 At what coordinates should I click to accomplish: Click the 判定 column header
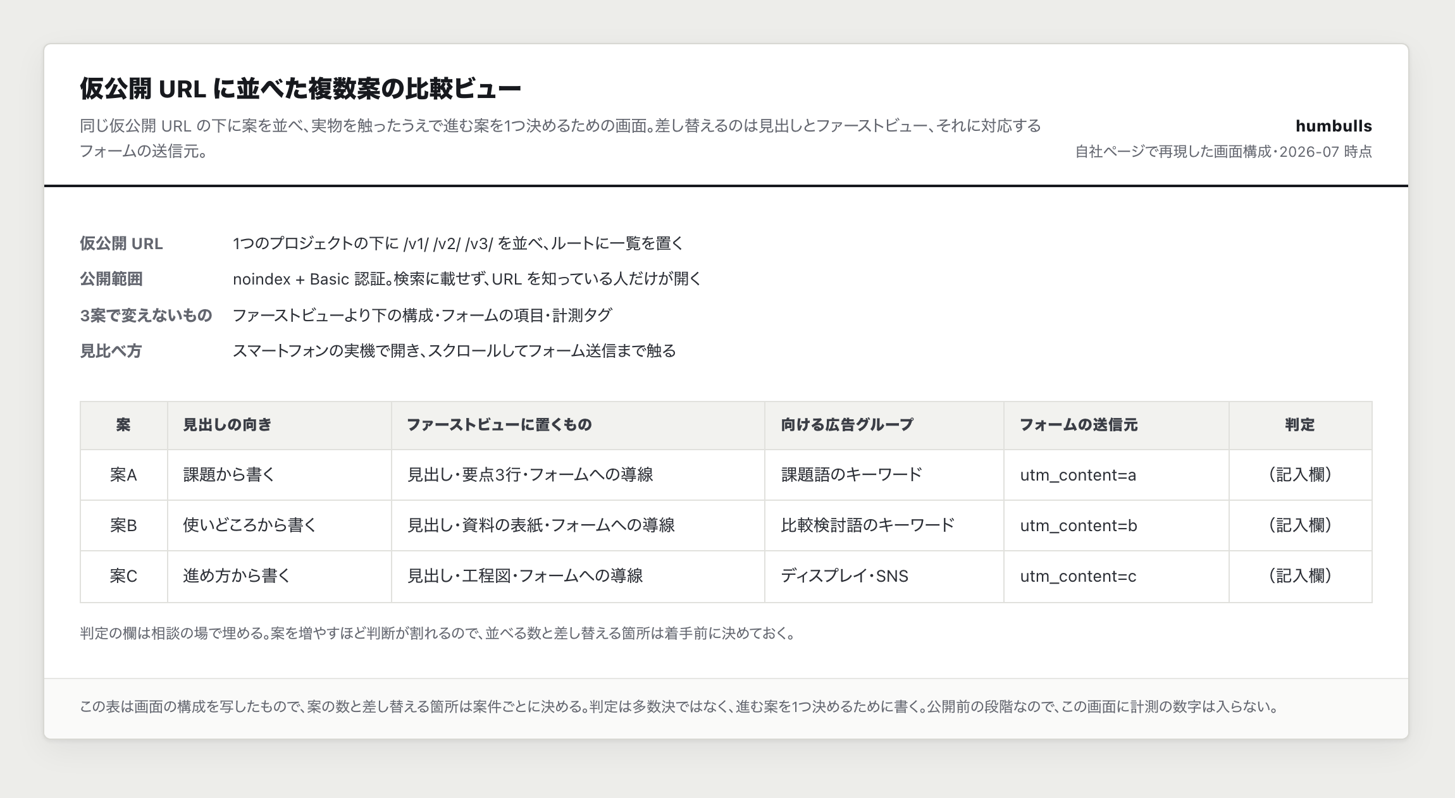click(x=1301, y=425)
